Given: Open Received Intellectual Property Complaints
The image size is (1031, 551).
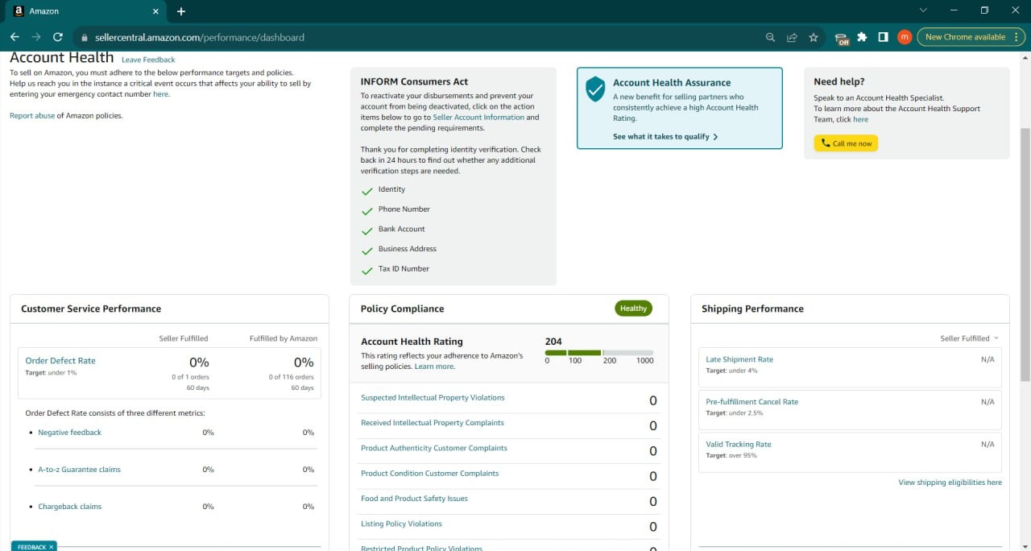Looking at the screenshot, I should (433, 423).
